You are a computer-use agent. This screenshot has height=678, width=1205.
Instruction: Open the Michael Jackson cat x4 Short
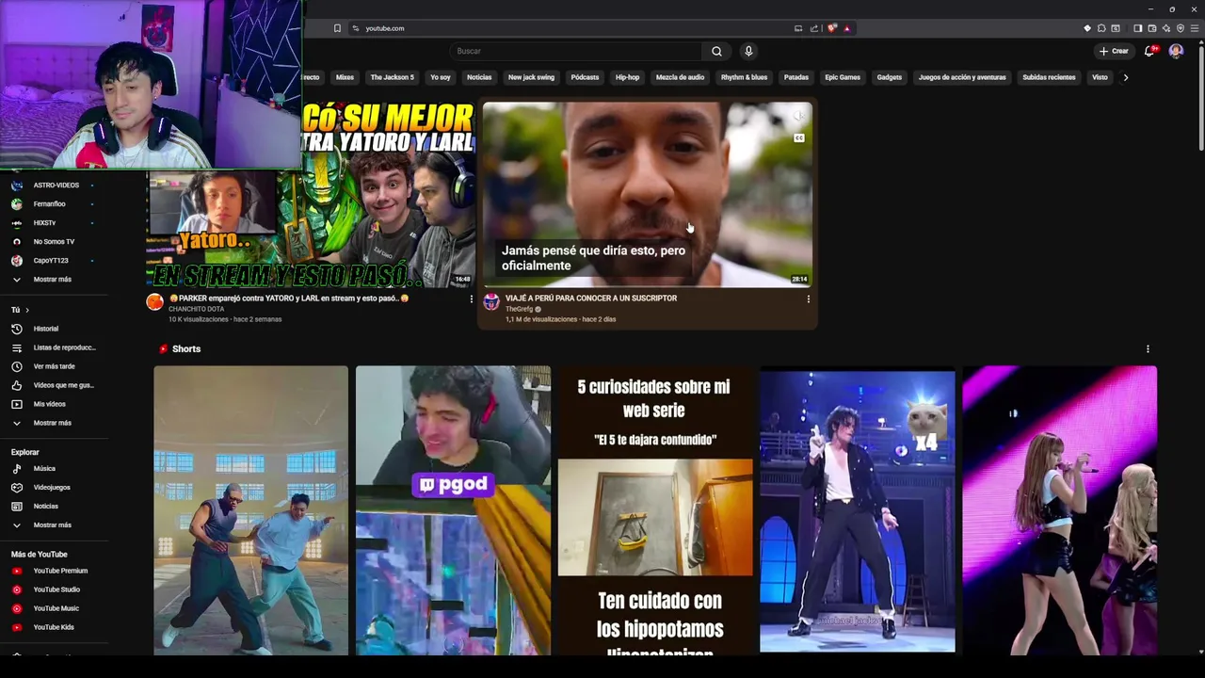[x=858, y=509]
